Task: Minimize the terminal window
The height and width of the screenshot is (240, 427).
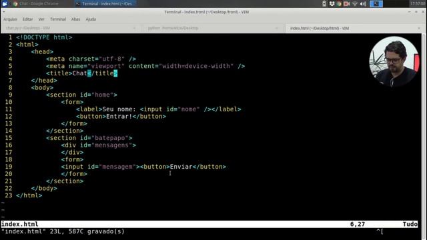Action: click(x=409, y=12)
